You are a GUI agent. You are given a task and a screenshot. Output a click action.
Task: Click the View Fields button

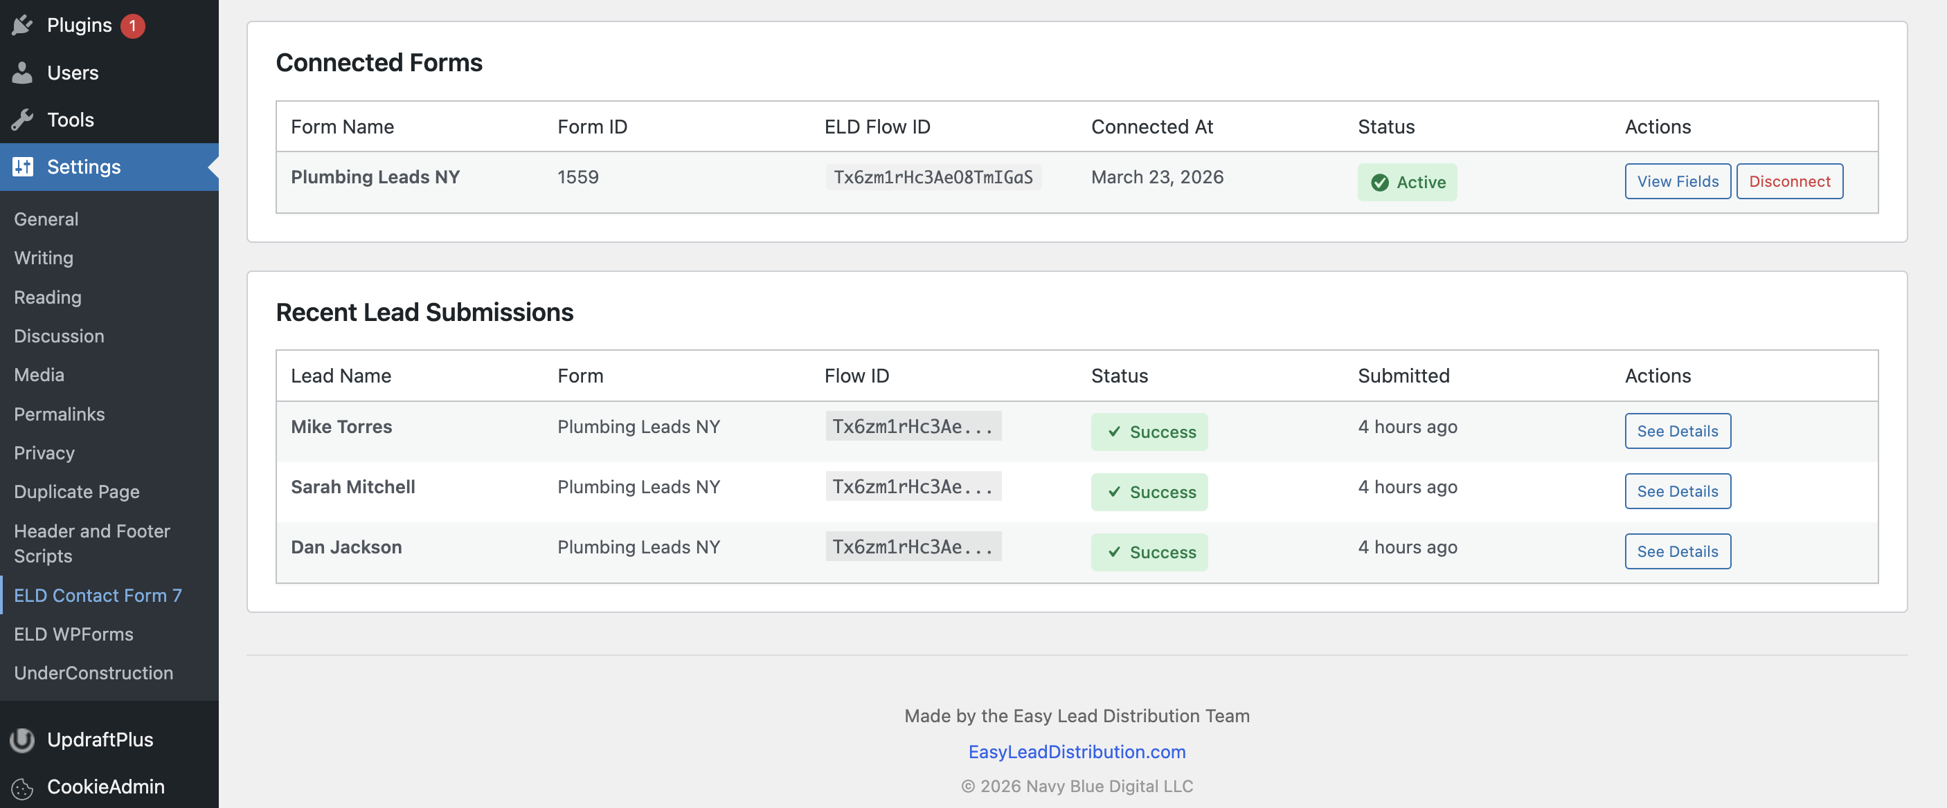pyautogui.click(x=1677, y=181)
